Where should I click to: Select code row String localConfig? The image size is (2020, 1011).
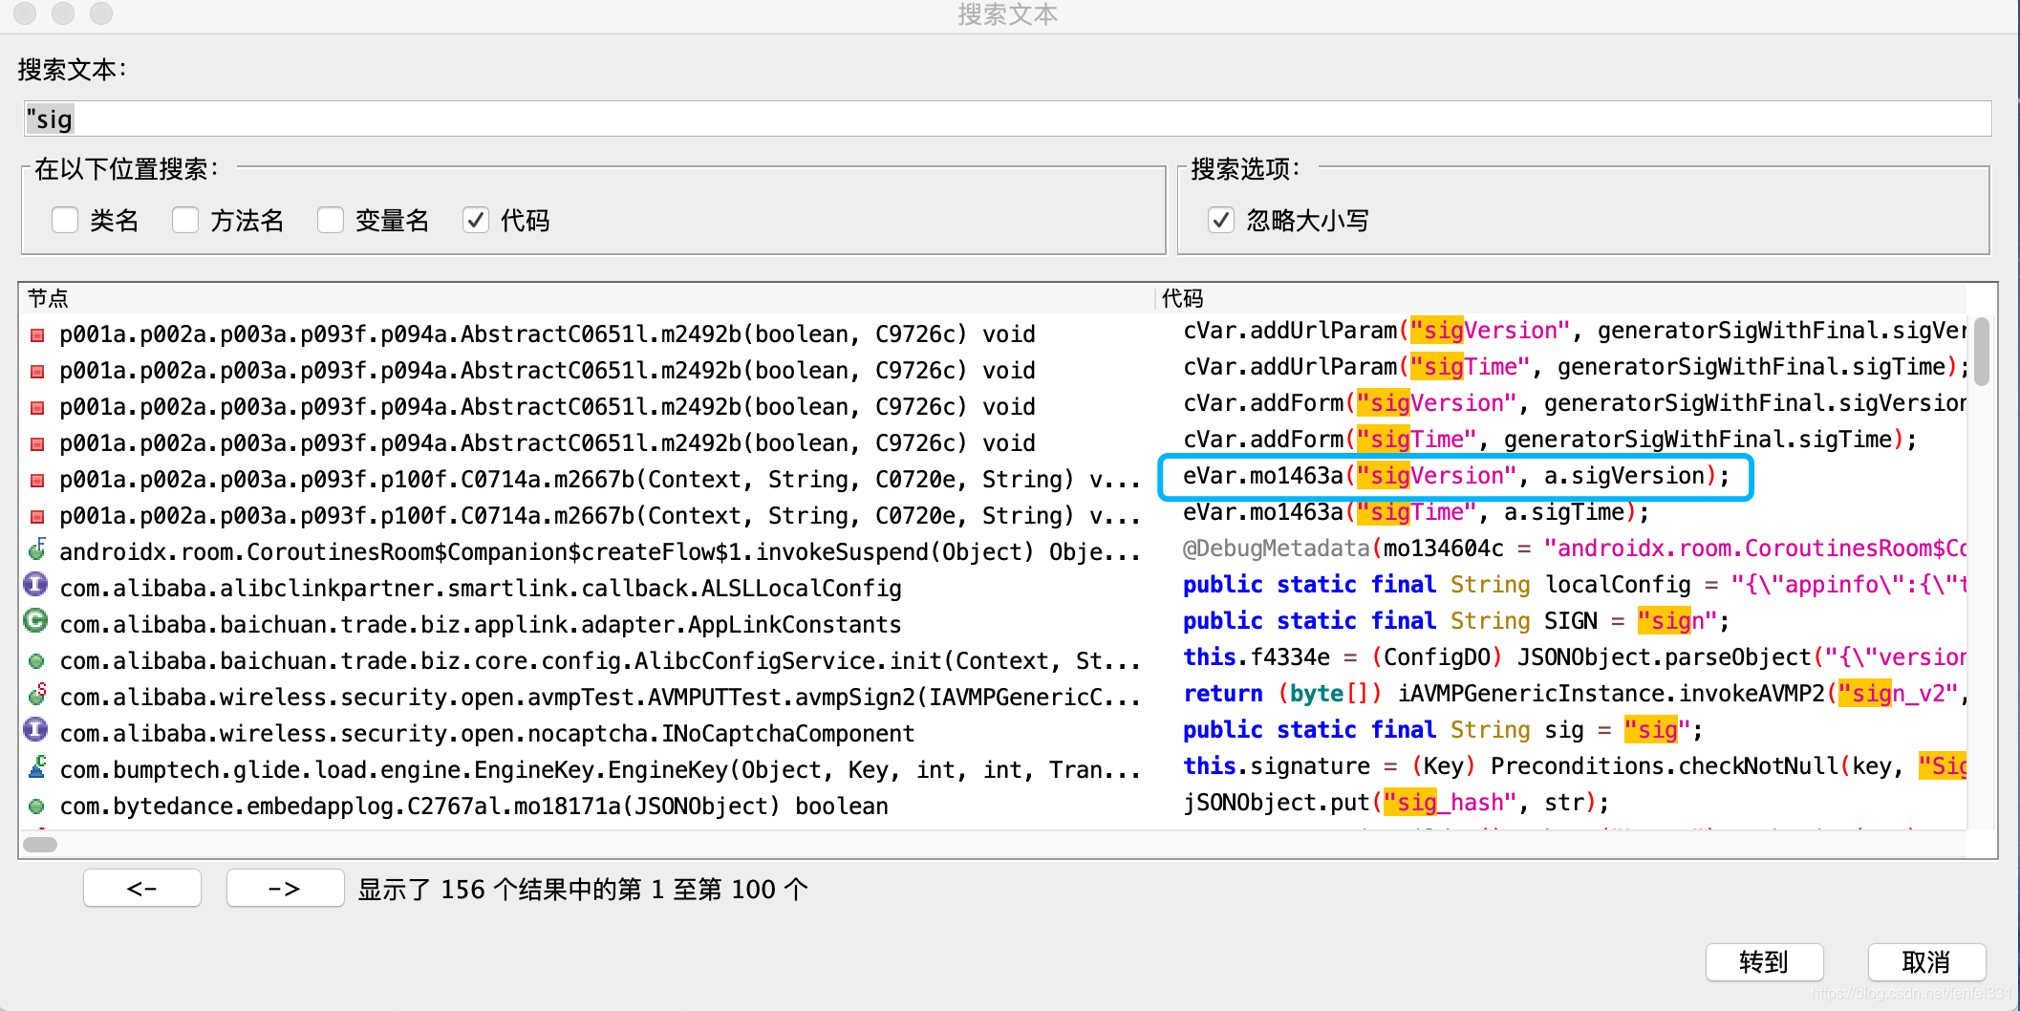pyautogui.click(x=1574, y=585)
